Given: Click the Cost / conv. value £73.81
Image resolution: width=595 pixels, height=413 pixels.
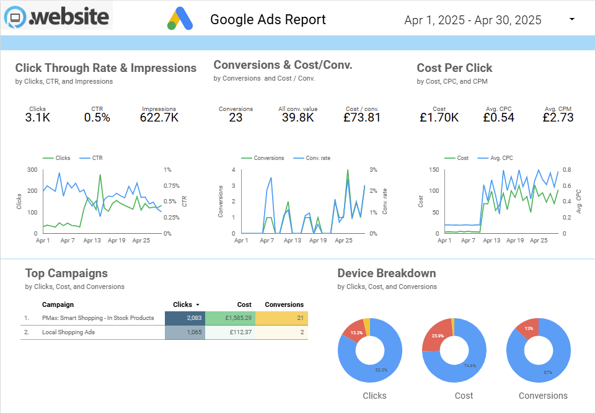Looking at the screenshot, I should pos(361,118).
